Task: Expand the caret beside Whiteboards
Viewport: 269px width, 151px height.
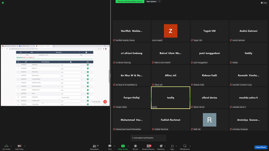Action: click(190, 146)
